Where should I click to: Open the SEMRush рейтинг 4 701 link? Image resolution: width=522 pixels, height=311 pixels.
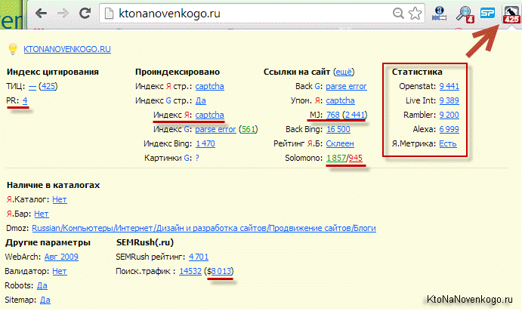199,257
